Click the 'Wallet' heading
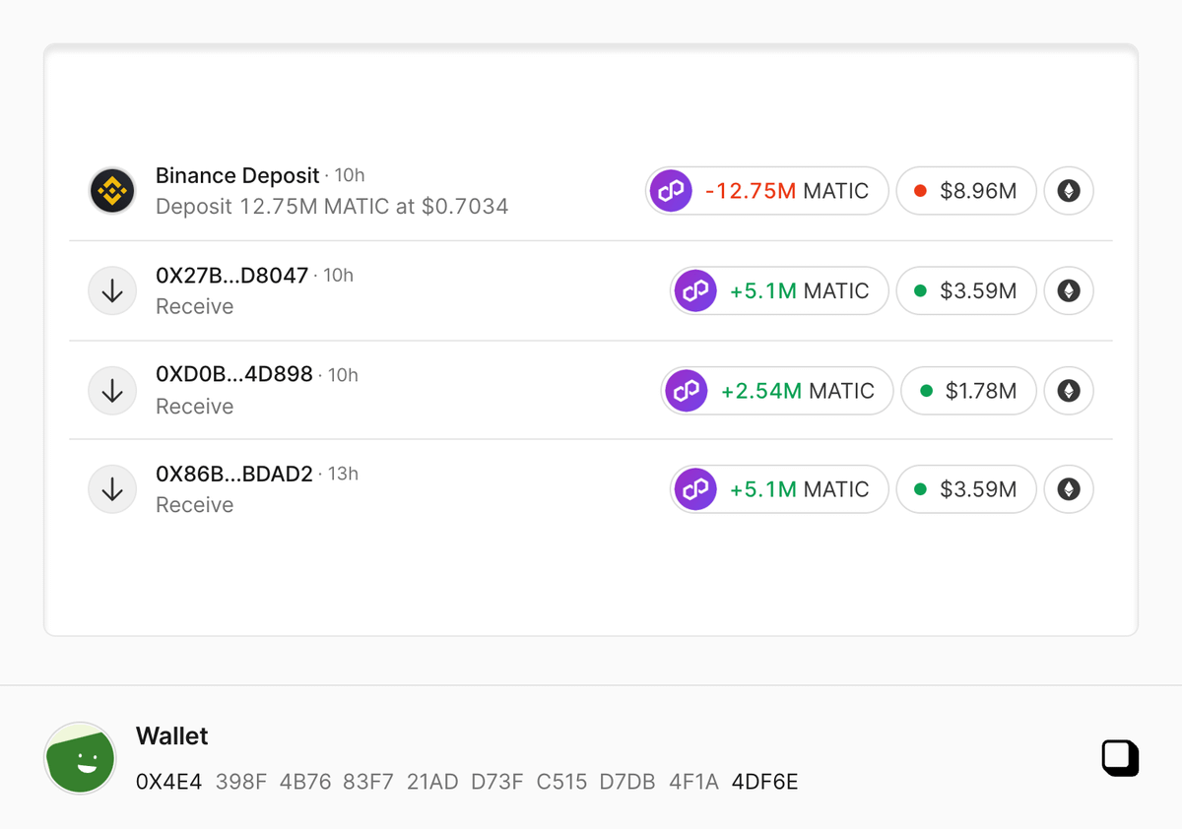This screenshot has height=829, width=1182. [x=172, y=735]
